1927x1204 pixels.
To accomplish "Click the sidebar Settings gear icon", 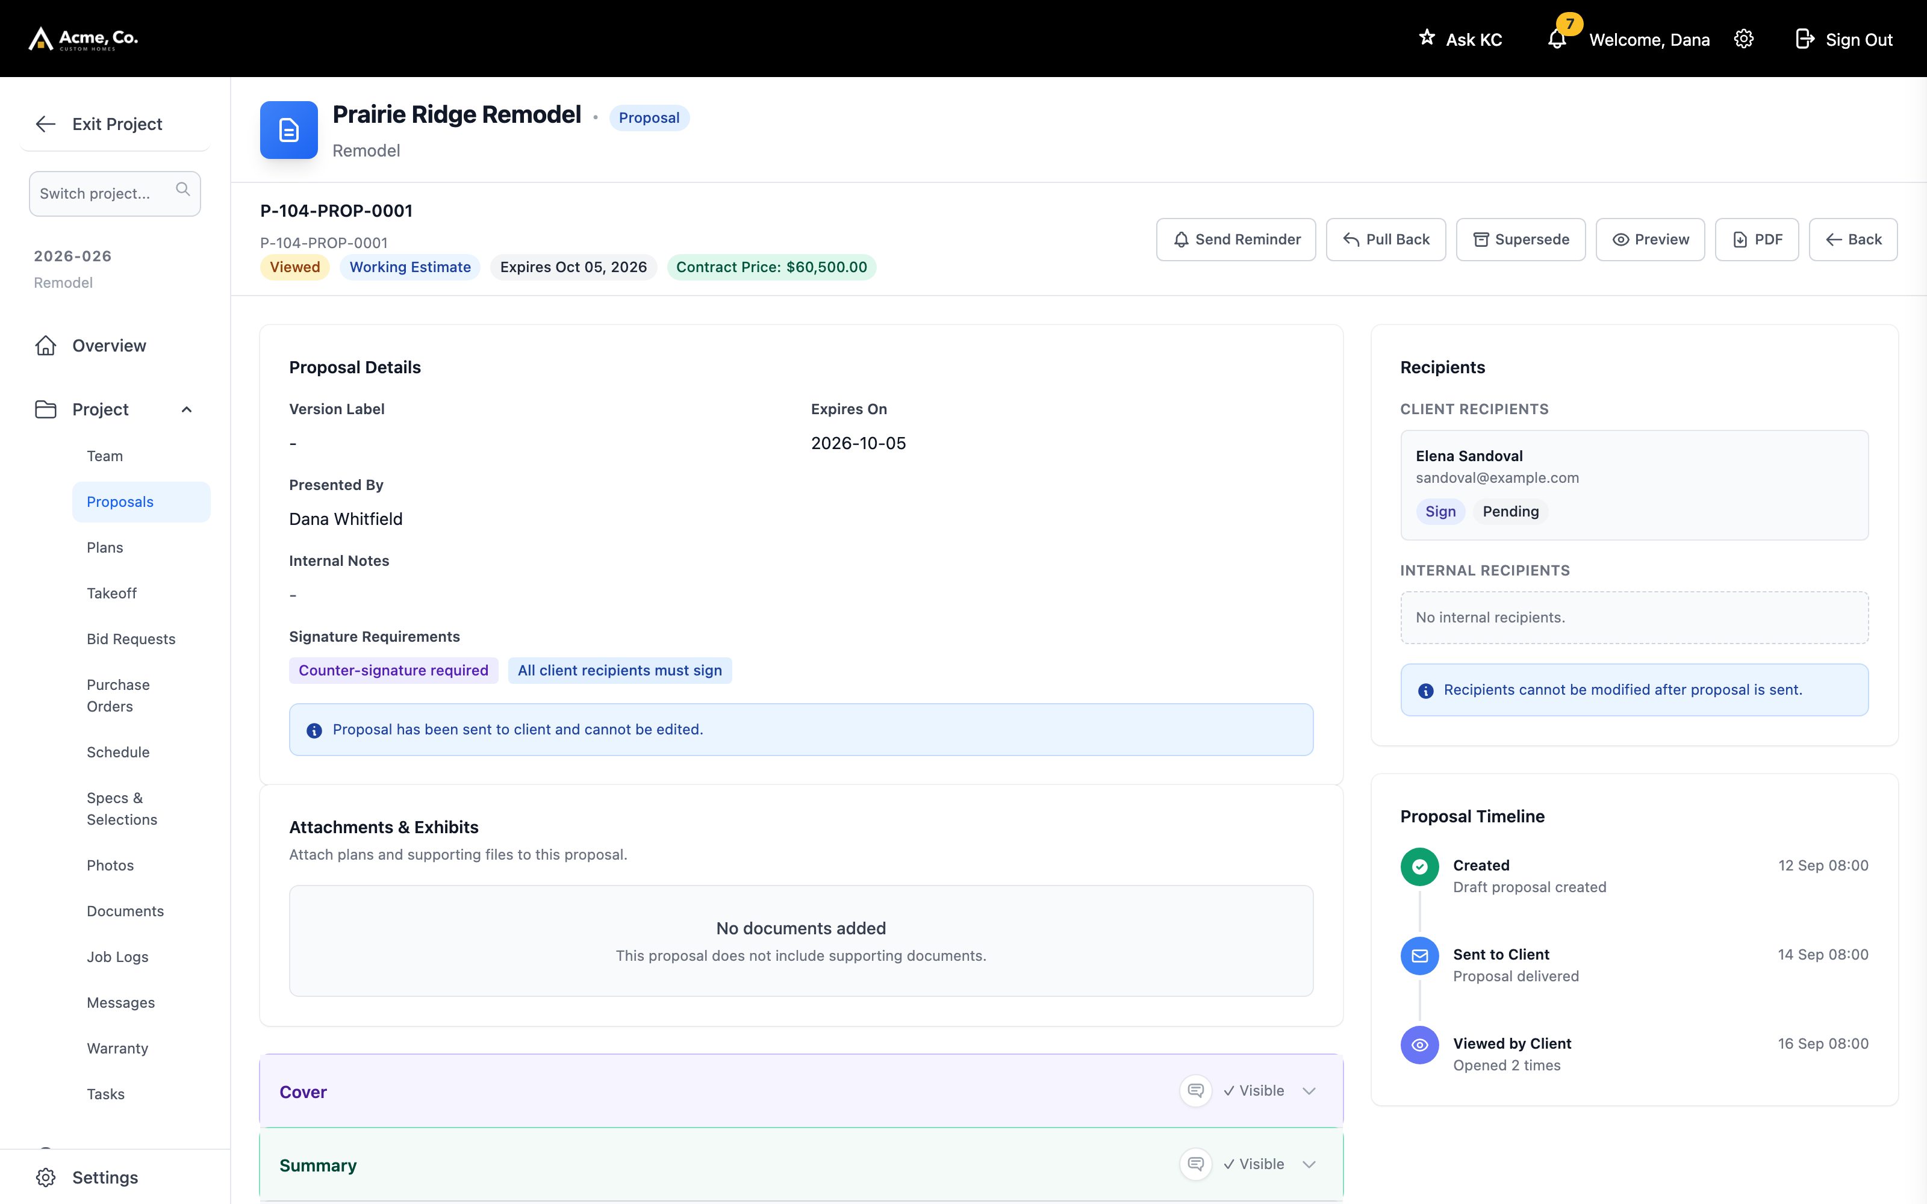I will 46,1177.
